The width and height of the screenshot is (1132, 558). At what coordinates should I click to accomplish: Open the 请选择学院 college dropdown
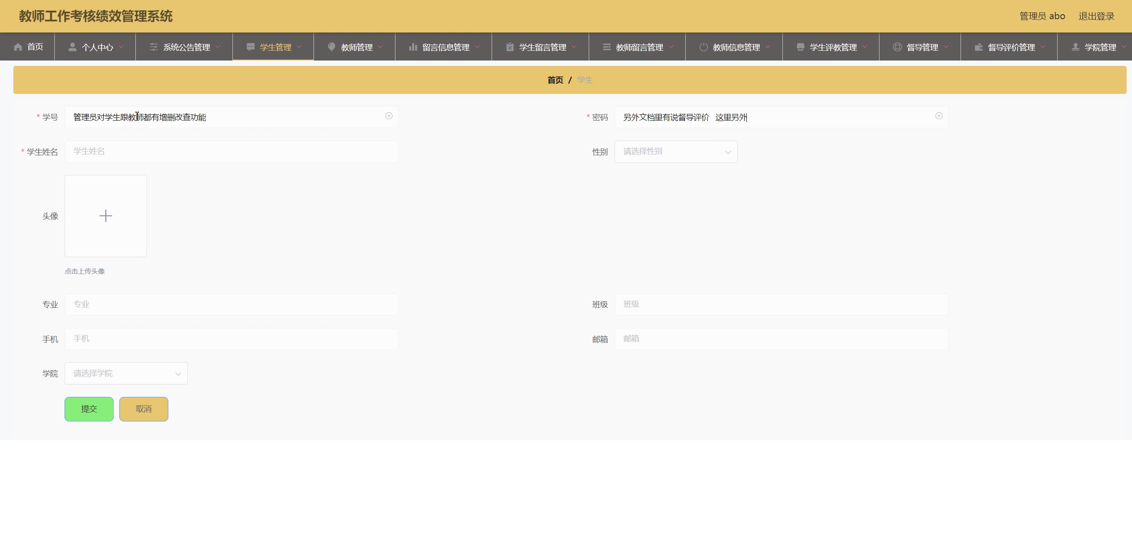pos(126,373)
